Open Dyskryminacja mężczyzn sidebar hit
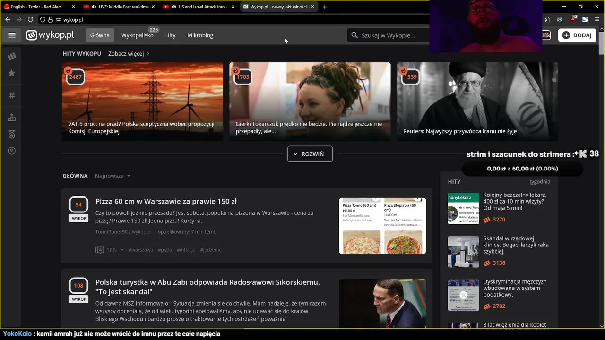605x340 pixels. pos(515,288)
